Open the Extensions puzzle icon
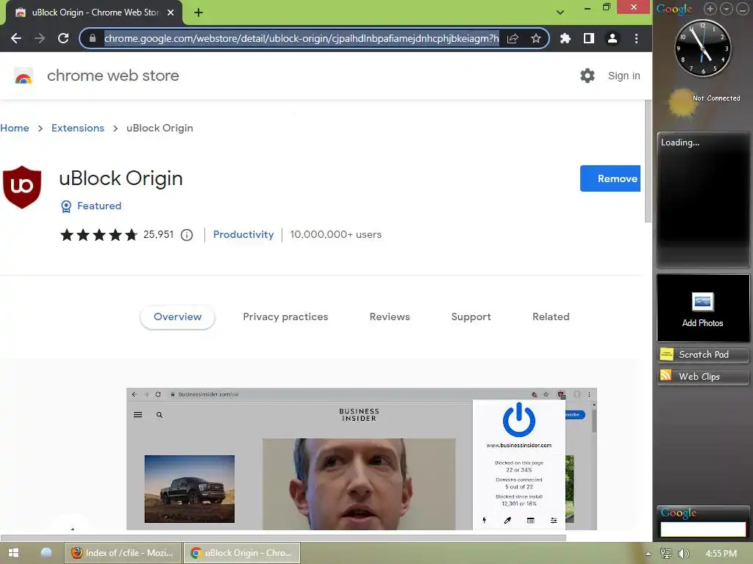Screen dimensions: 753x564 (565, 38)
